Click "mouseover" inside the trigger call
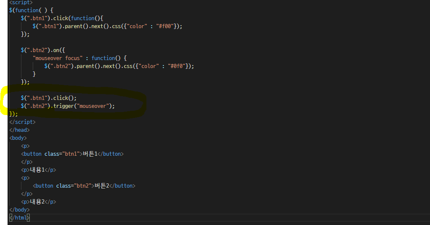This screenshot has height=225, width=430. tap(93, 106)
